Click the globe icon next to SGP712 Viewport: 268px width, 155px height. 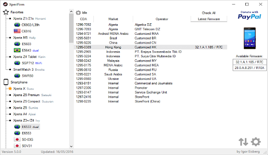point(17,63)
